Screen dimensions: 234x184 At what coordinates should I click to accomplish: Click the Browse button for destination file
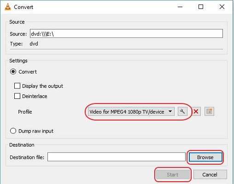click(x=205, y=157)
